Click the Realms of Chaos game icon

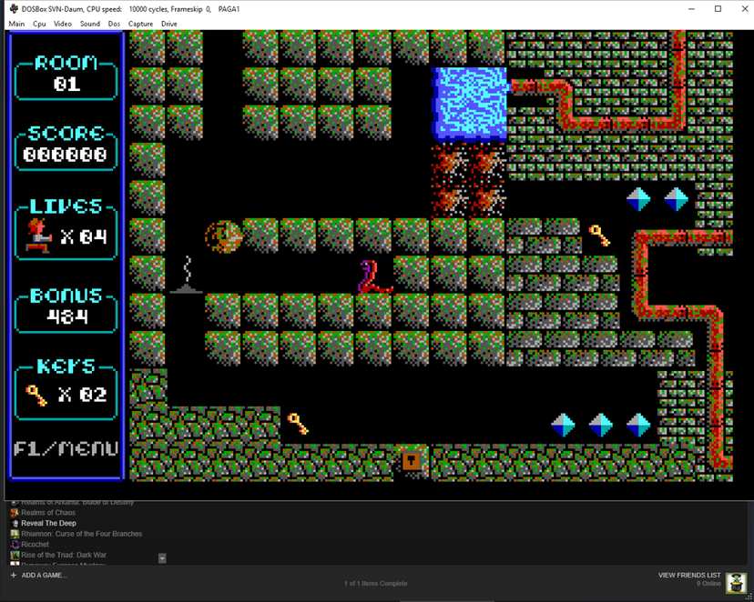click(x=15, y=513)
